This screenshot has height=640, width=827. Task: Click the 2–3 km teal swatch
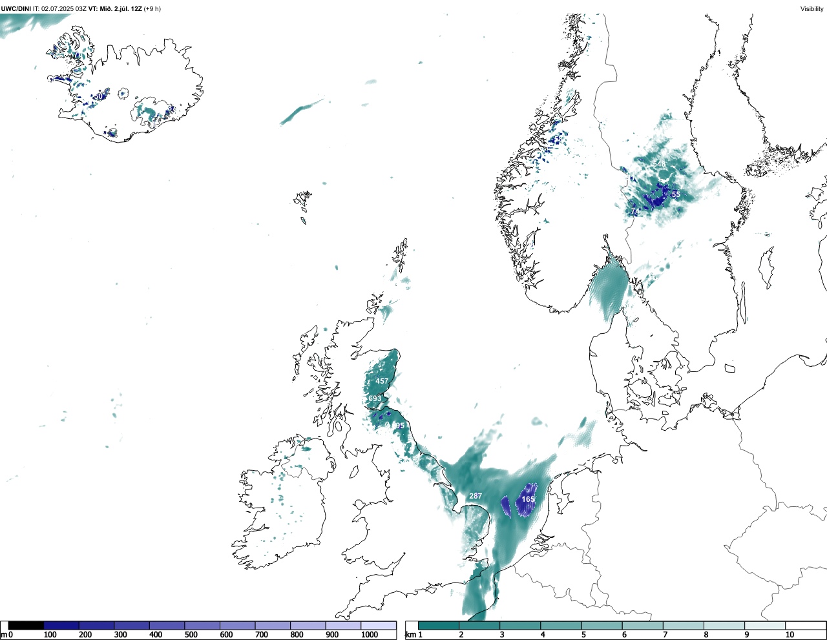pyautogui.click(x=479, y=626)
